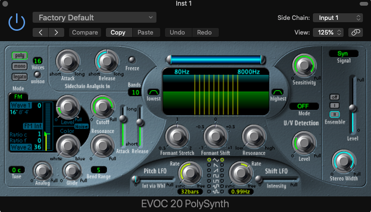The image size is (371, 212).
Task: Go to previous preset with left arrow
Action: [41, 33]
